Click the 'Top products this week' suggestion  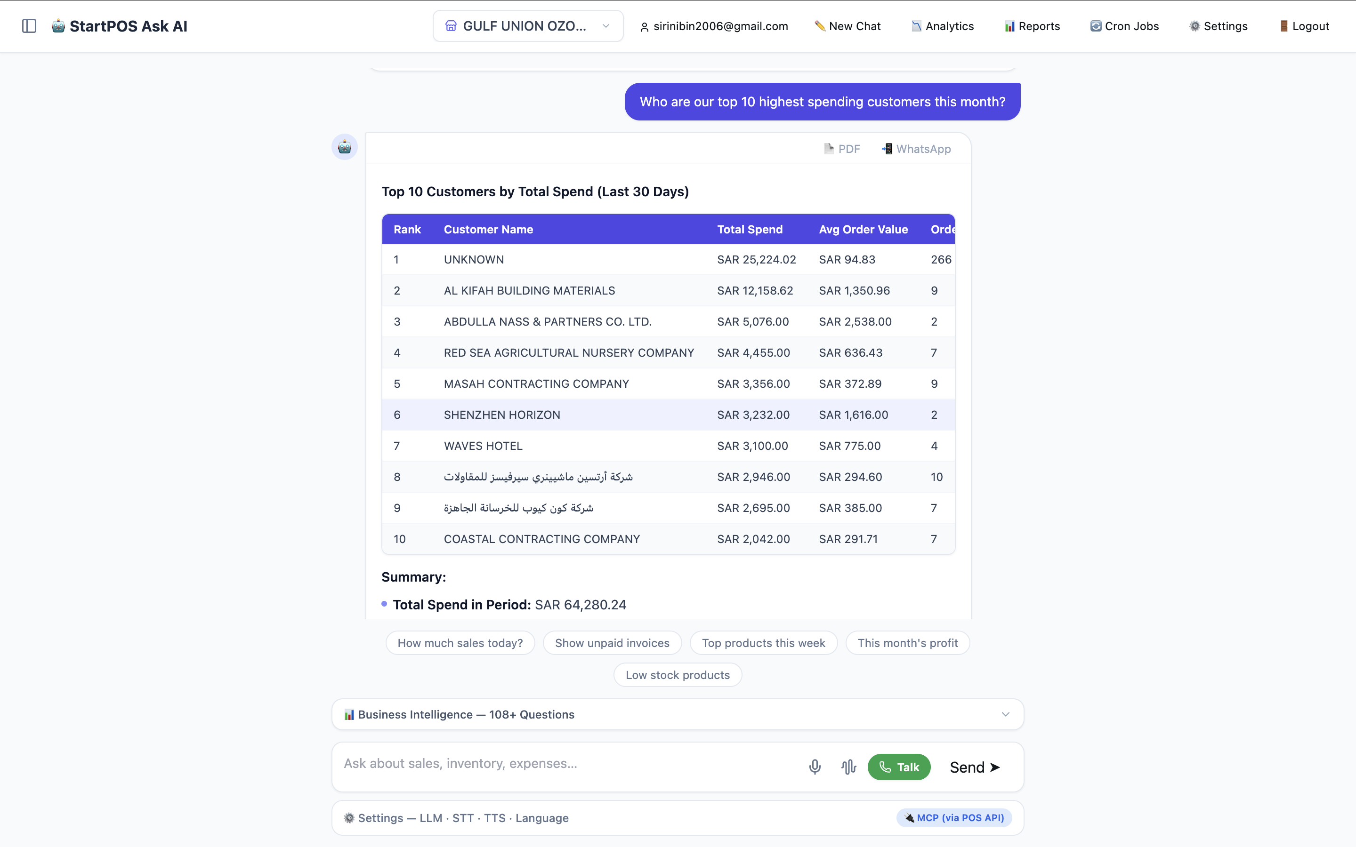[x=763, y=643]
